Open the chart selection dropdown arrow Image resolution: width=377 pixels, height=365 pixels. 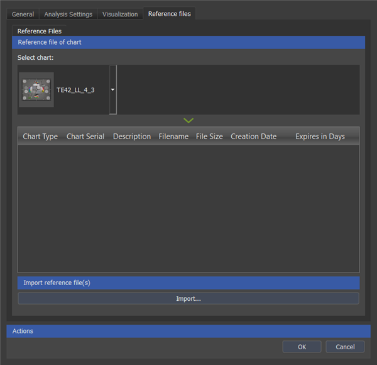point(112,89)
